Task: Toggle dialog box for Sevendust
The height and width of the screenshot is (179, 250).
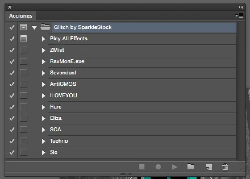Action: pyautogui.click(x=23, y=72)
